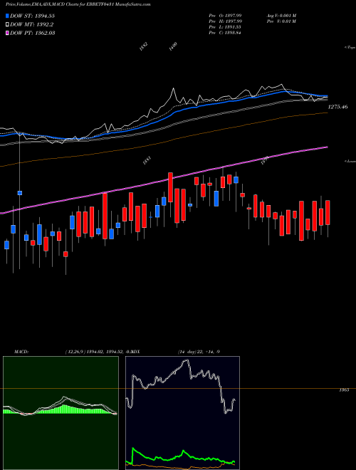
Task: Click the blue DOW ST legend swatch
Action: (x=7, y=16)
